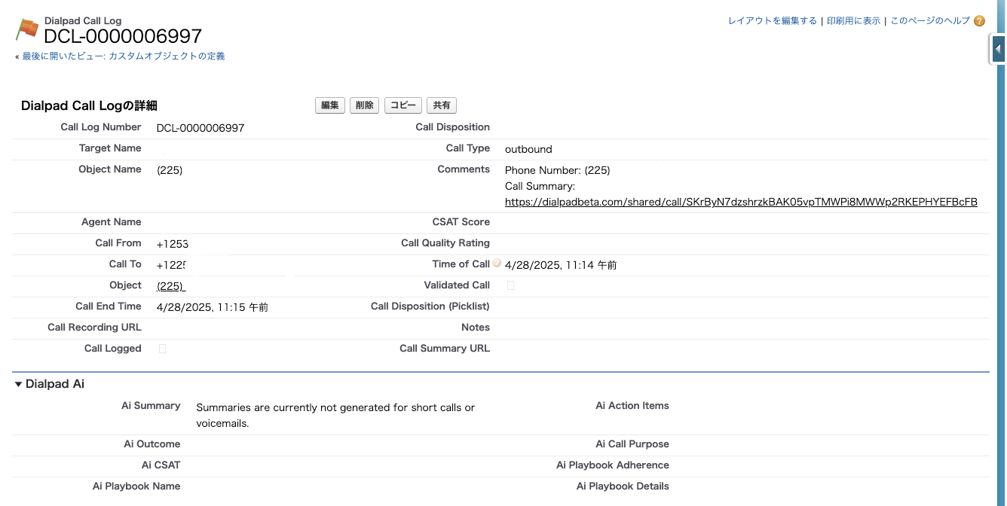Click the コピー (Copy) button
Viewport: 1007px width, 506px height.
(403, 105)
